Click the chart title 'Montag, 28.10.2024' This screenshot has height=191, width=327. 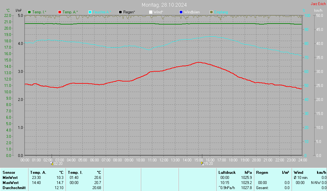tap(164, 5)
